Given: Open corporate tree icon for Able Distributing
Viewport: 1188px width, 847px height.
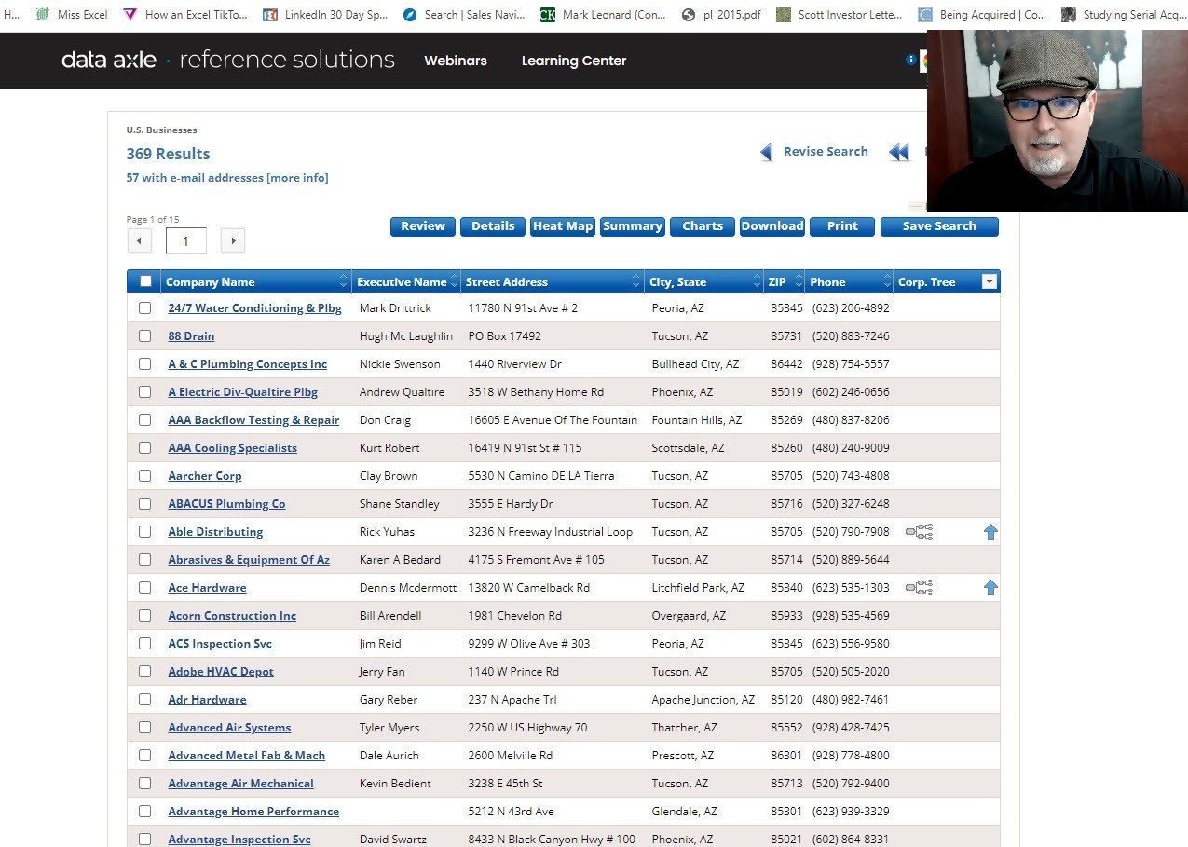Looking at the screenshot, I should (x=919, y=532).
